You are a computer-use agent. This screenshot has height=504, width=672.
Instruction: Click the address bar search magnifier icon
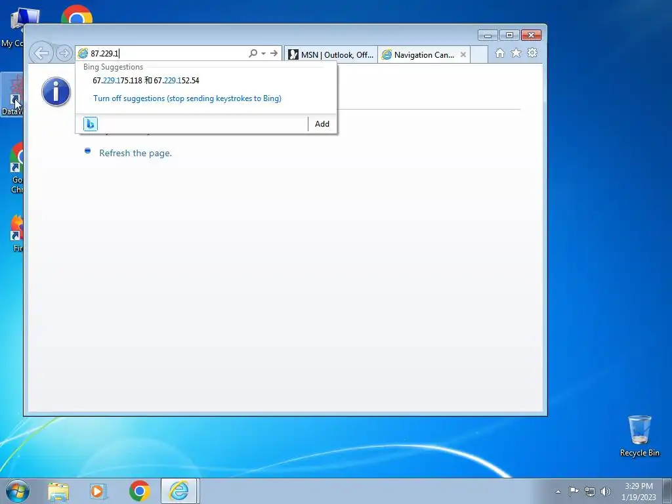pyautogui.click(x=253, y=53)
